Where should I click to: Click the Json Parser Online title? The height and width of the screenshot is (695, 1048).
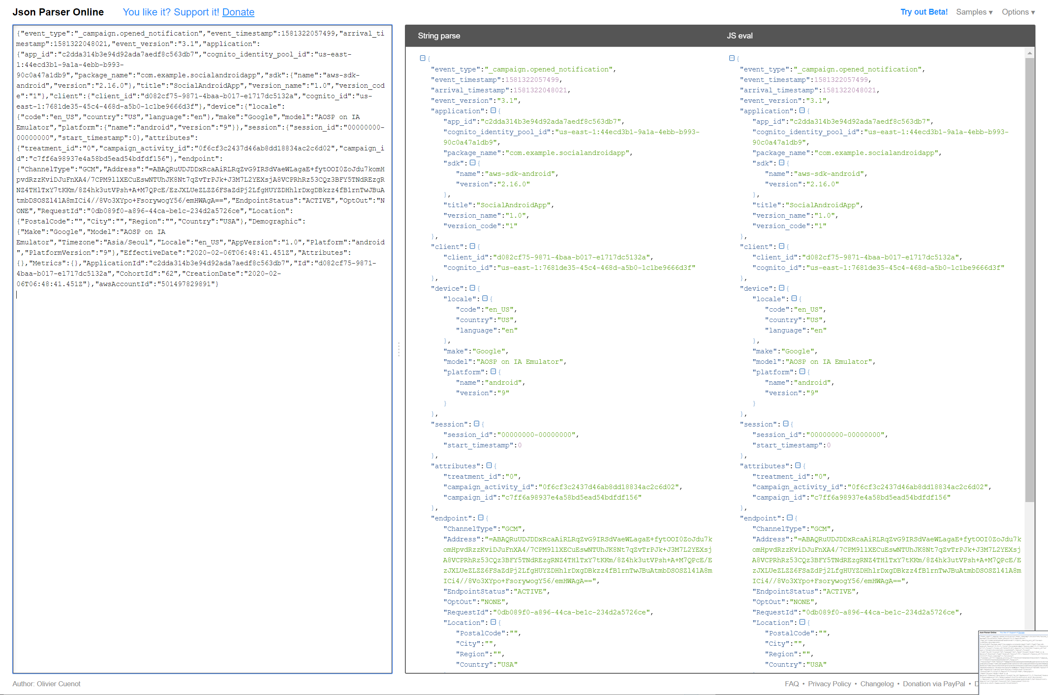[58, 12]
